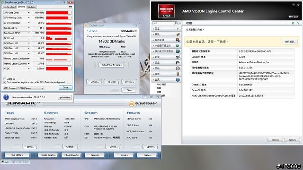Open pinned section with green pin icon in AMD sidebar

pos(178,28)
